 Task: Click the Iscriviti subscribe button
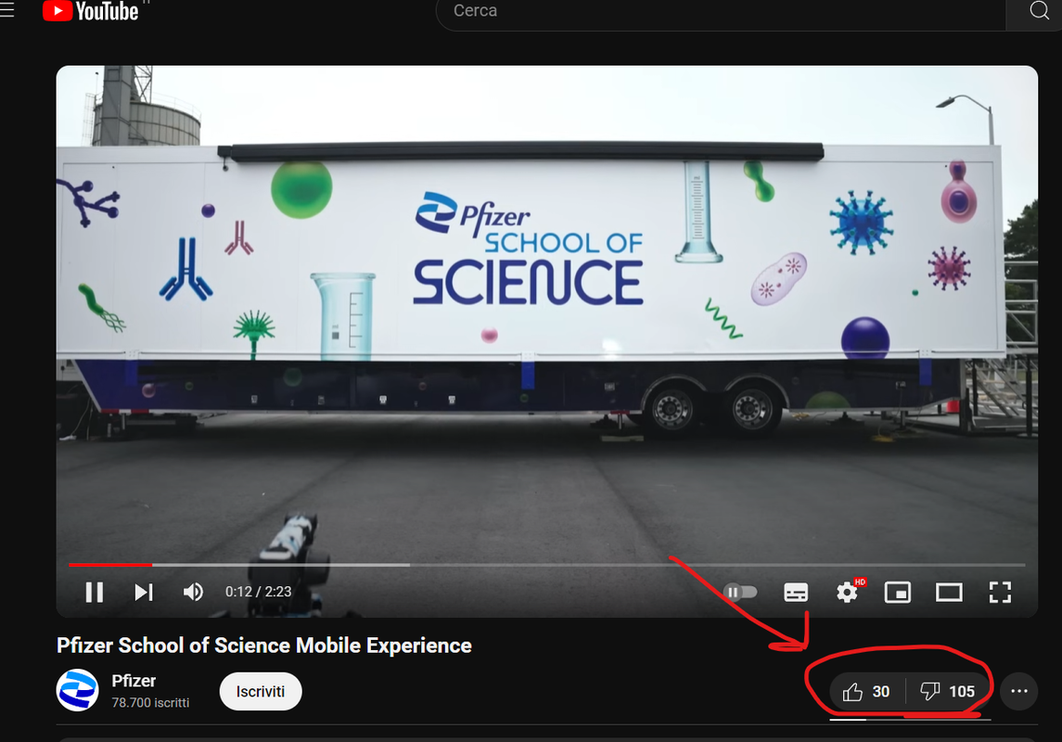click(x=261, y=691)
